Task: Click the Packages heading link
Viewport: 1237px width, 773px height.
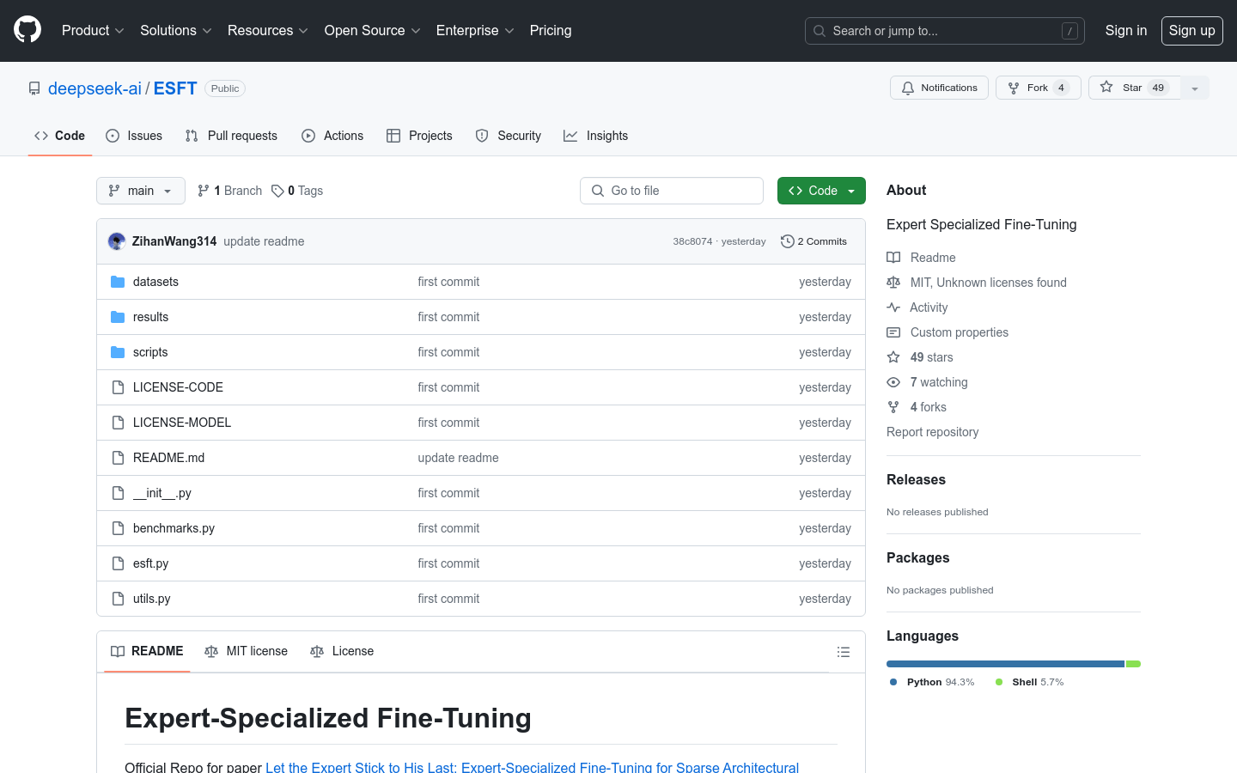Action: (x=917, y=557)
